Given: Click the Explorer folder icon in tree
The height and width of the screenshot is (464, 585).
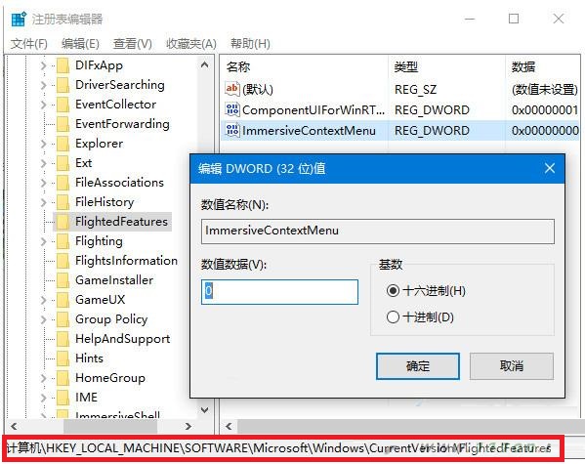Looking at the screenshot, I should click(x=63, y=144).
